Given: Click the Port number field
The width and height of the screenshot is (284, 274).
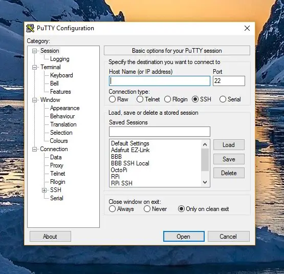Looking at the screenshot, I should tap(229, 81).
